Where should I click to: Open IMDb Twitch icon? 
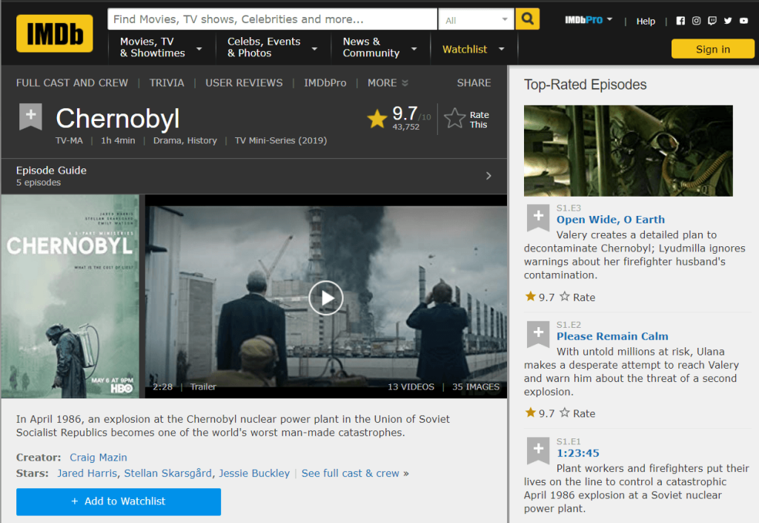[x=712, y=21]
